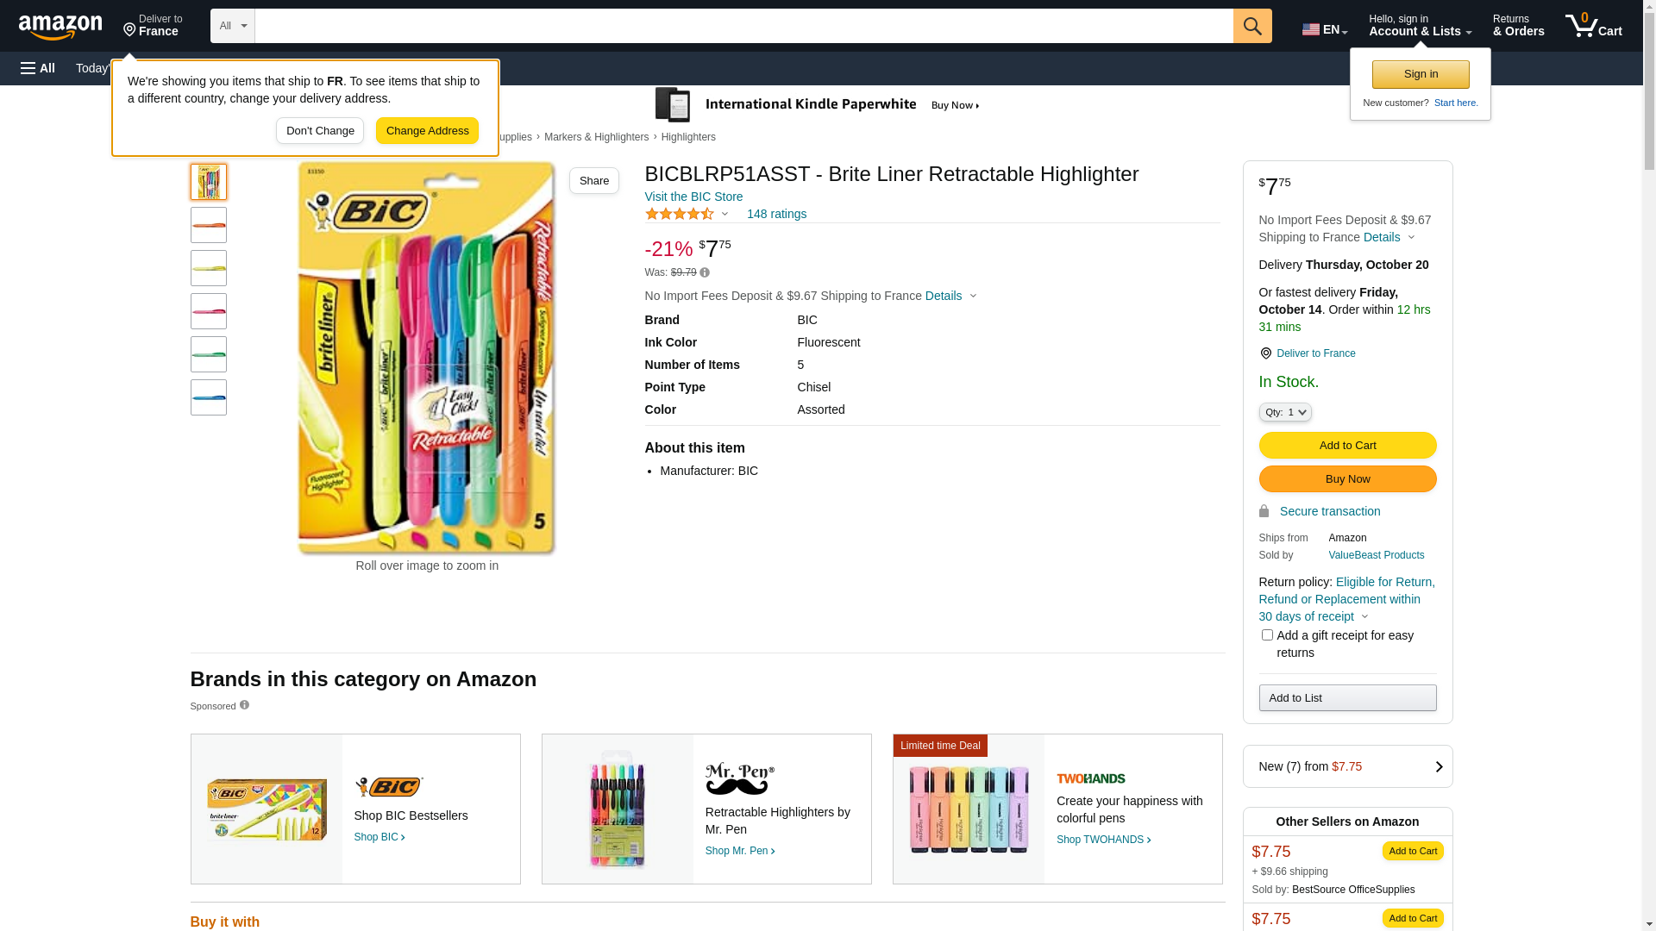This screenshot has width=1656, height=931.
Task: Enable the gift receipt checkbox
Action: point(1267,635)
